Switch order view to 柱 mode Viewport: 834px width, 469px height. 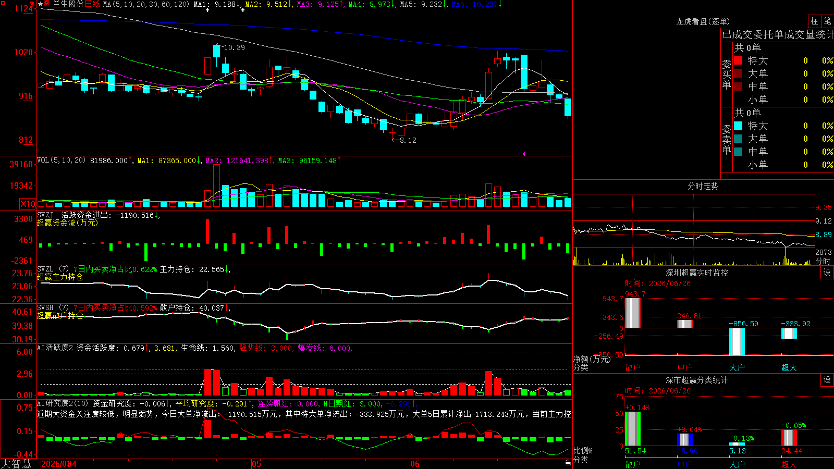tap(814, 21)
